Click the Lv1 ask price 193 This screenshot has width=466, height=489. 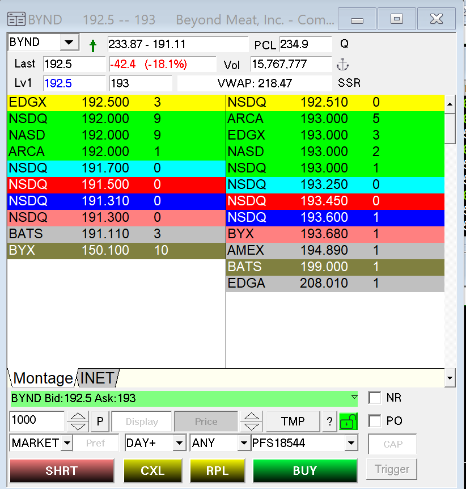141,83
